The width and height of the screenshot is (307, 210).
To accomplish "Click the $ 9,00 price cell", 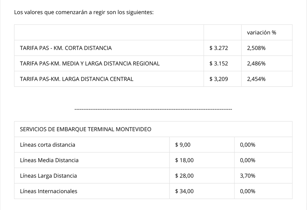I will click(x=183, y=145).
